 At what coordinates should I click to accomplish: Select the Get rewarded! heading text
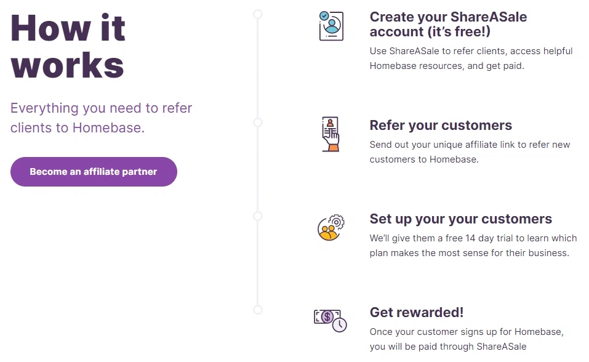[x=417, y=312]
